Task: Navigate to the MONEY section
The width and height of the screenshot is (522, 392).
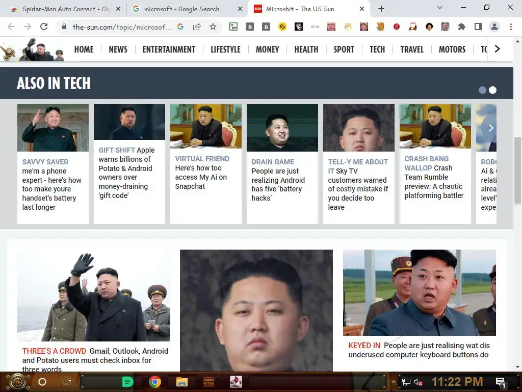Action: point(267,50)
